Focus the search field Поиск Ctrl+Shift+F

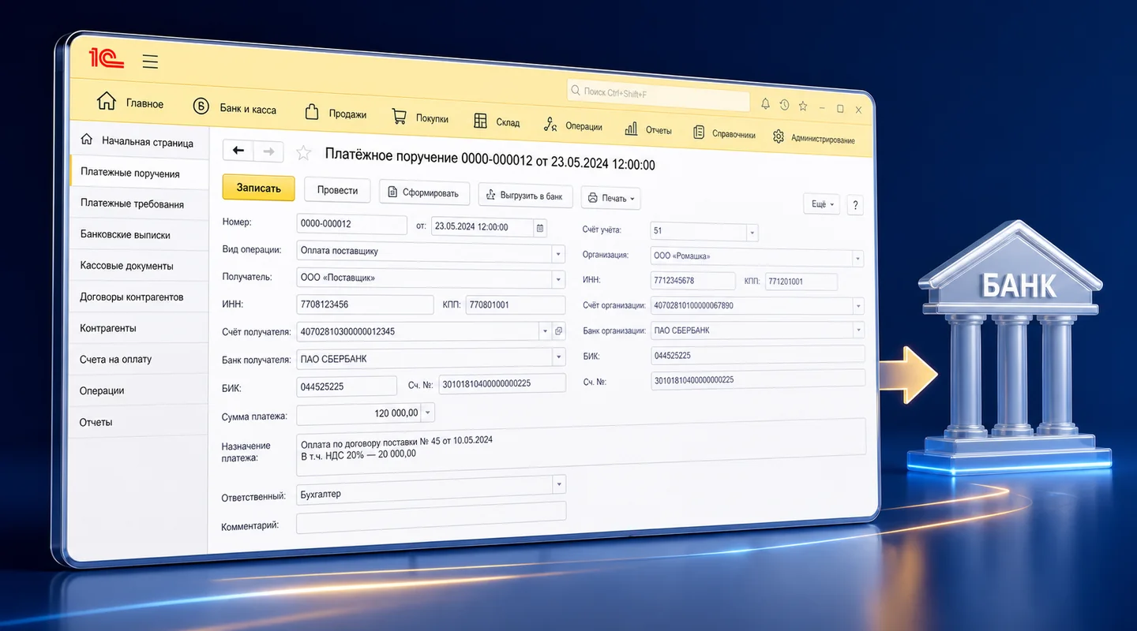click(x=659, y=95)
